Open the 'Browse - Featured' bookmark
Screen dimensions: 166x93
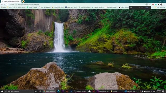[32, 7]
